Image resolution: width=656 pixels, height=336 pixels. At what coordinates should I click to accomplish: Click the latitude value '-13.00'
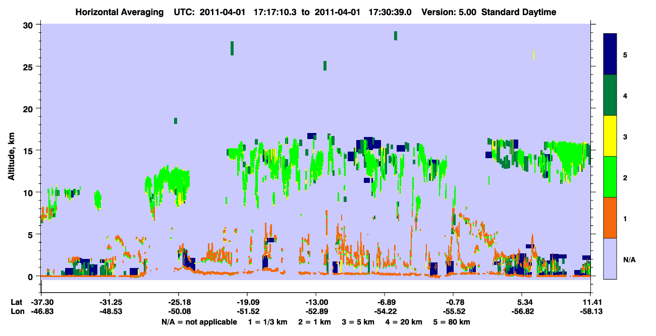[316, 302]
